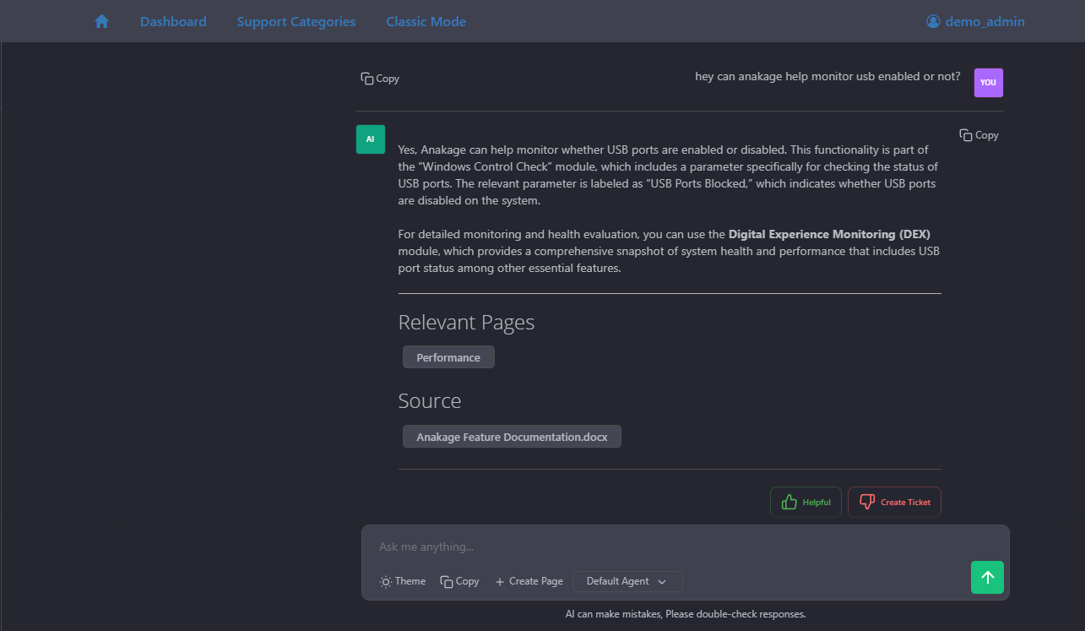Screen dimensions: 1085x631
Task: Open the Performance relevant page
Action: click(x=448, y=357)
